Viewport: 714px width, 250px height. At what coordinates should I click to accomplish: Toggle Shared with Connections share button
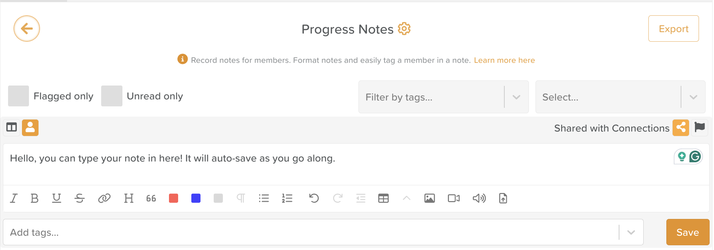click(x=681, y=128)
